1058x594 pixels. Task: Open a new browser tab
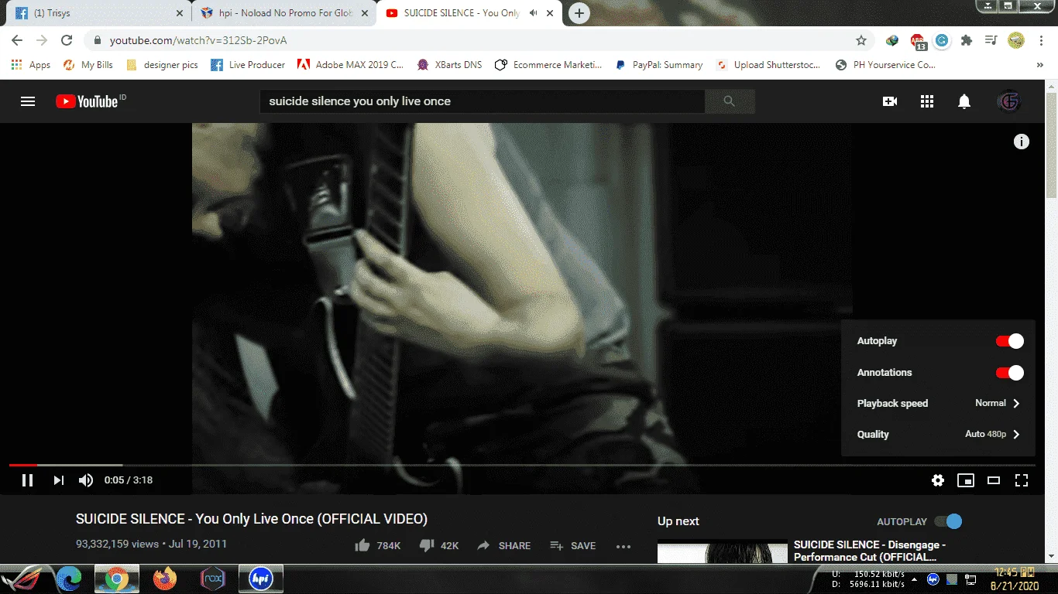pyautogui.click(x=579, y=13)
